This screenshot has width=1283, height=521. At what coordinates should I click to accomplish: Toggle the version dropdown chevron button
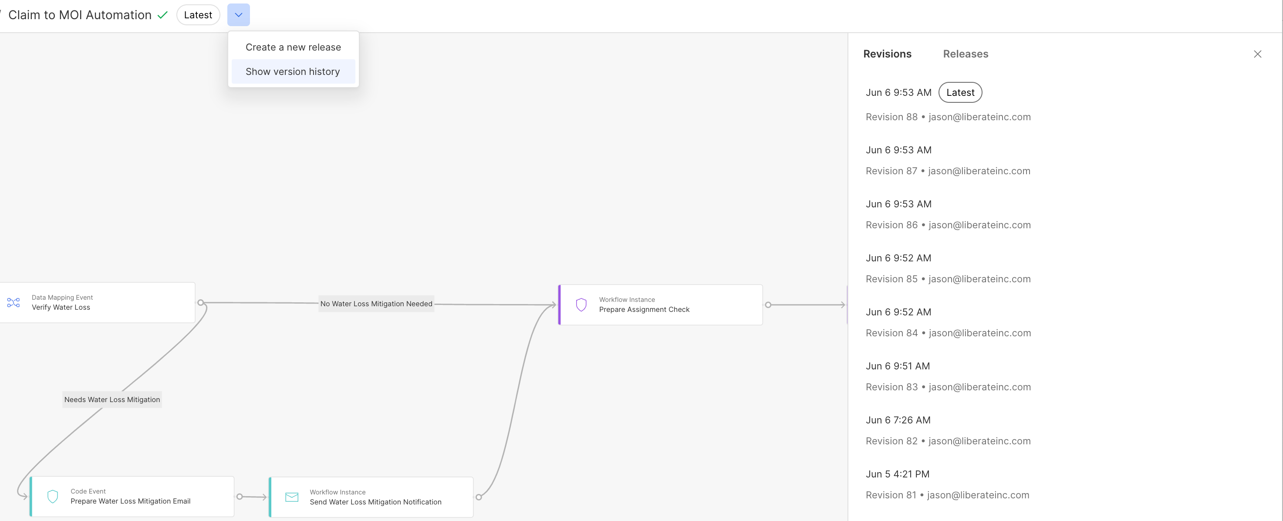(x=239, y=15)
